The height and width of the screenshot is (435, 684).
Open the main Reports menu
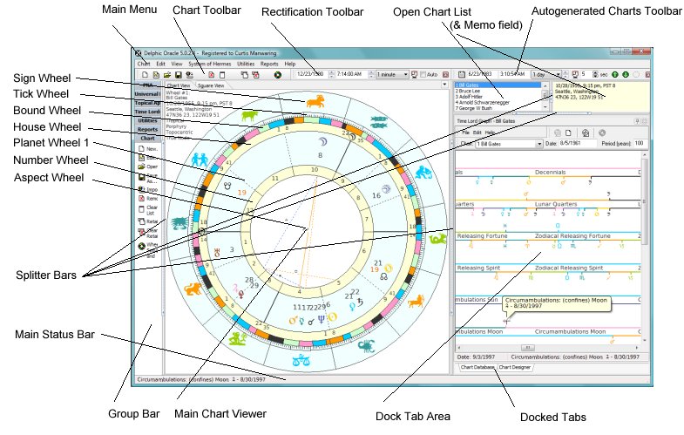coord(269,64)
